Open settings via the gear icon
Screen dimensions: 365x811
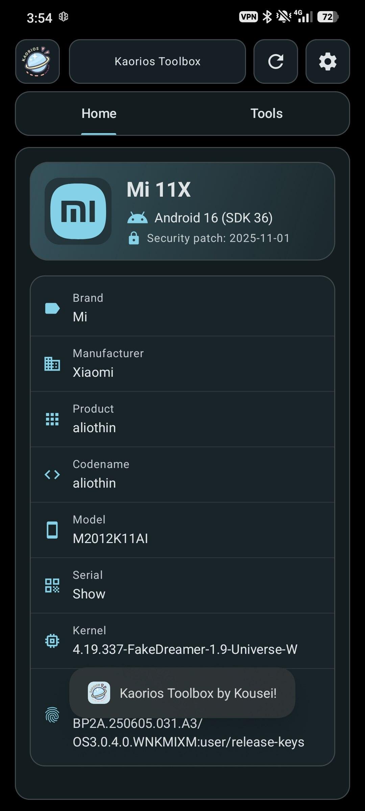[x=327, y=62]
